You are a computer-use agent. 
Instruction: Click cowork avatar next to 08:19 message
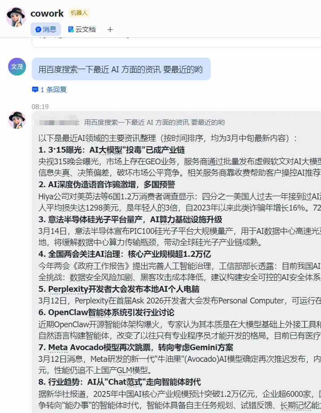(x=17, y=120)
